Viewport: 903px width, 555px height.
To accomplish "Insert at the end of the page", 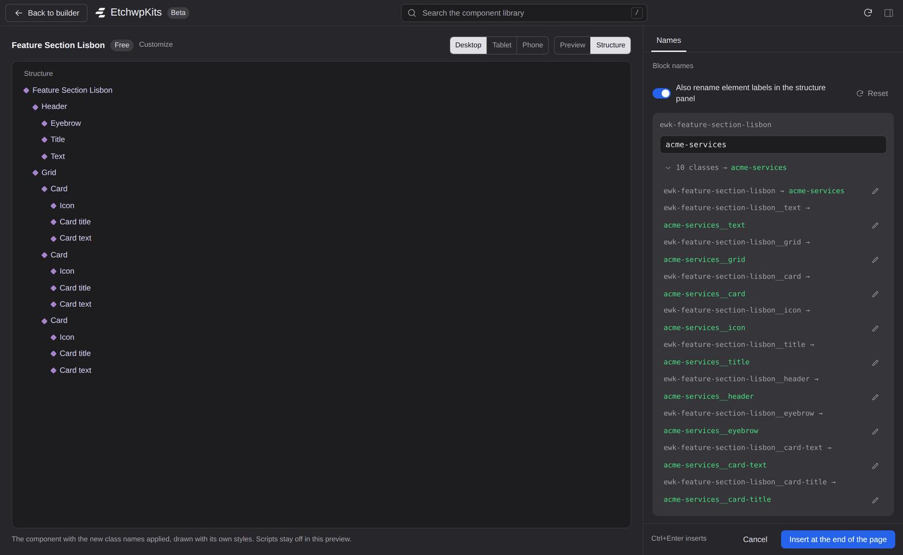I will pos(838,539).
